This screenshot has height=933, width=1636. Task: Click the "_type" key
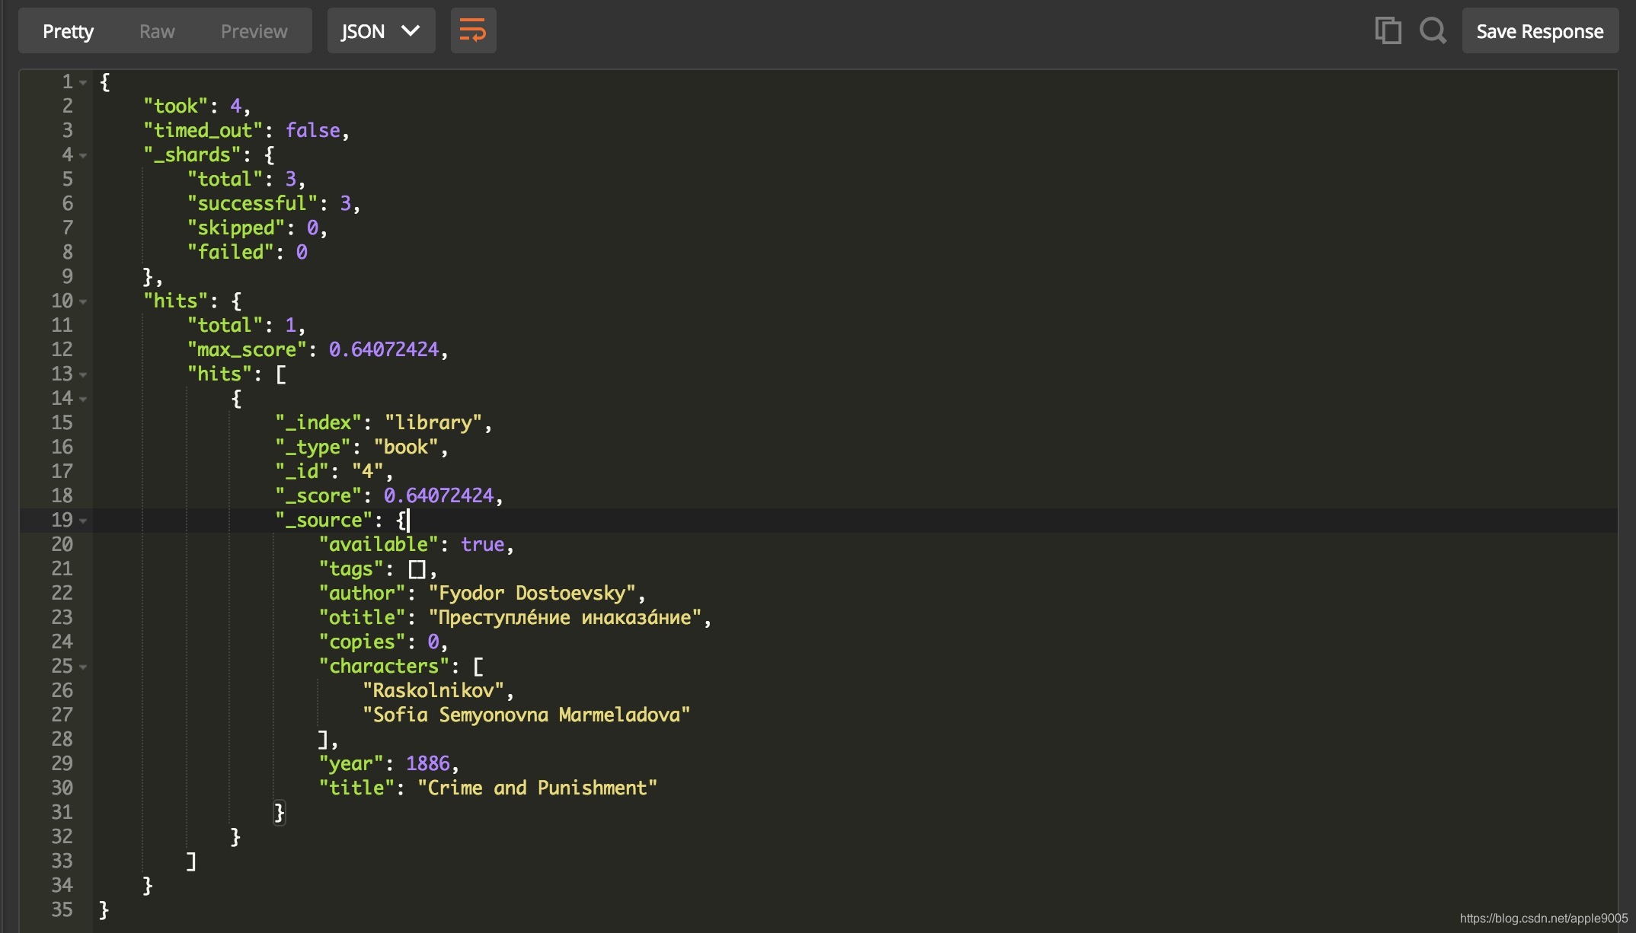pyautogui.click(x=313, y=447)
